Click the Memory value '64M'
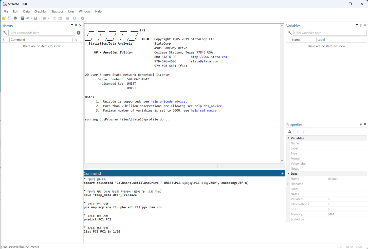This screenshot has width=368, height=249. pyautogui.click(x=331, y=214)
